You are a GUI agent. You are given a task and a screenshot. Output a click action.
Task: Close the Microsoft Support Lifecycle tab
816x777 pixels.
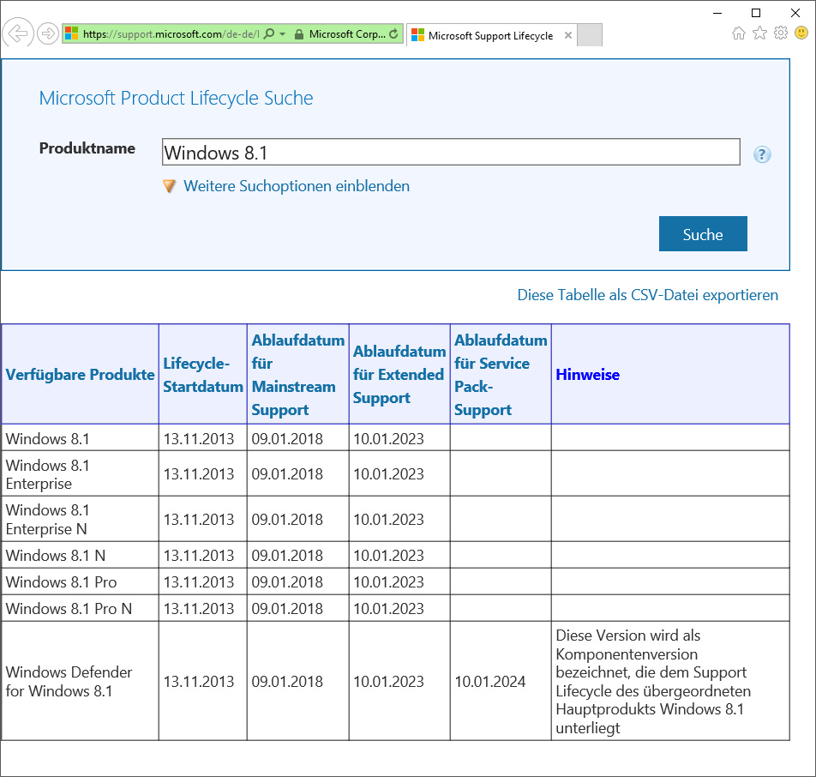[568, 36]
